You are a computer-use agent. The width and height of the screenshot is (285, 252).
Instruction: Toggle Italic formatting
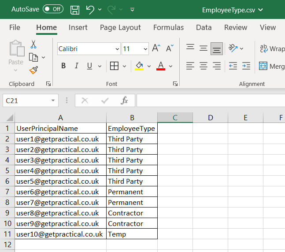77,66
